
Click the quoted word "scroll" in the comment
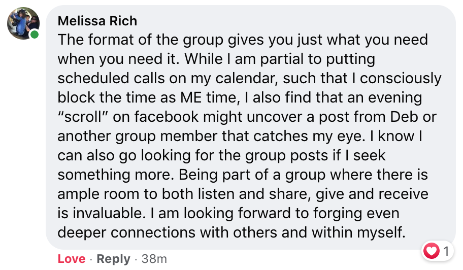[84, 116]
